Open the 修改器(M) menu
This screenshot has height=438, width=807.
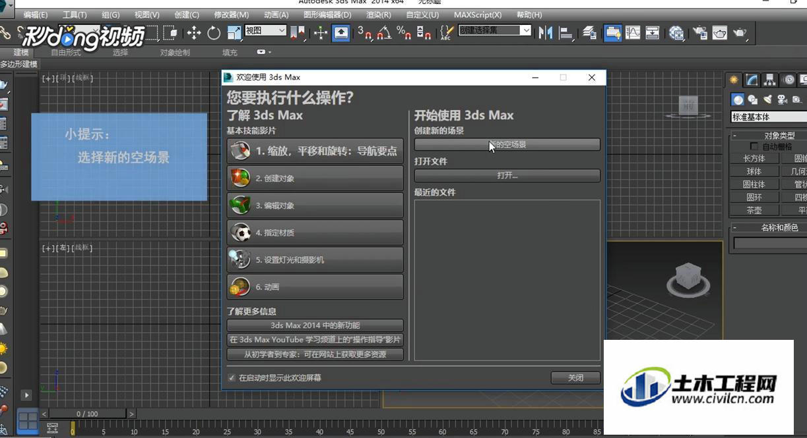[x=232, y=14]
